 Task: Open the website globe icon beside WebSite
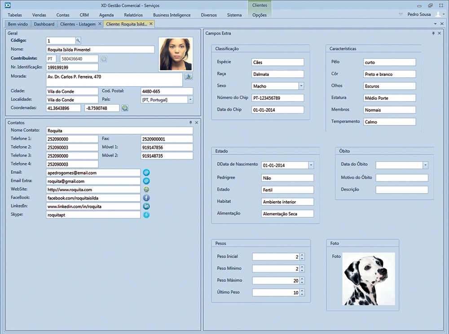[x=146, y=189]
